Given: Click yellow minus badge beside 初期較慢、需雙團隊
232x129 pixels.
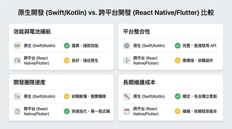Looking at the screenshot, I should point(67,96).
